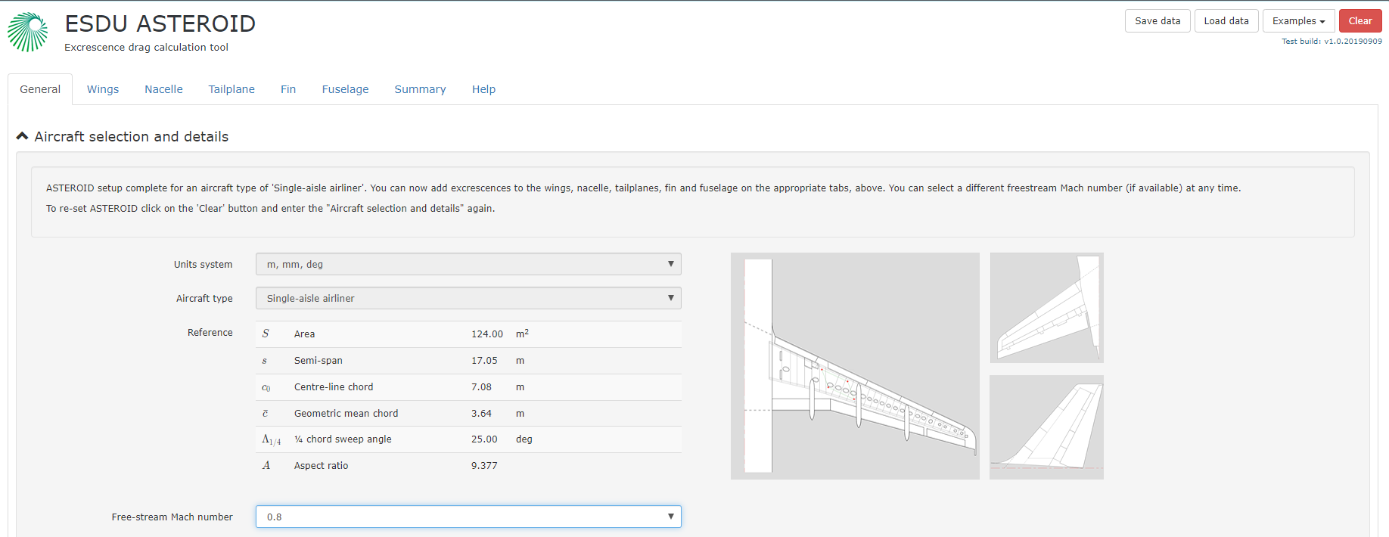Click the Centre-line chord value 7.08

pos(481,387)
